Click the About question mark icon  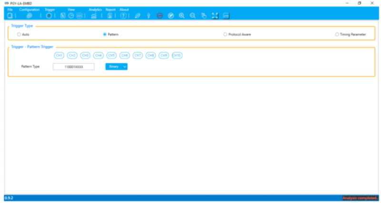(x=123, y=16)
